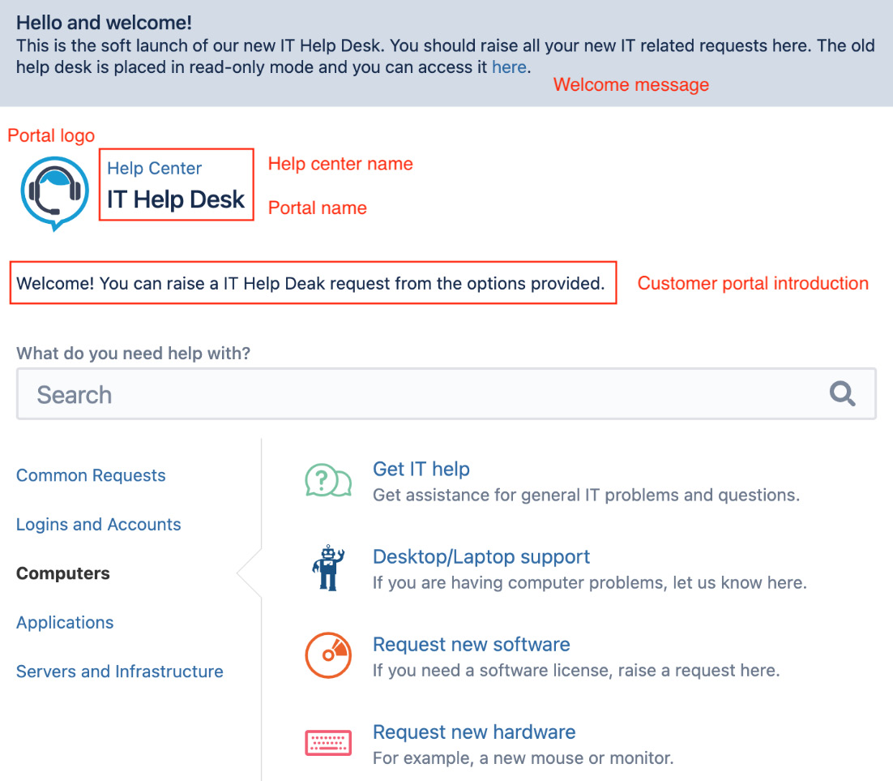Follow the "here" link to old help desk
Viewport: 893px width, 781px height.
click(x=509, y=67)
